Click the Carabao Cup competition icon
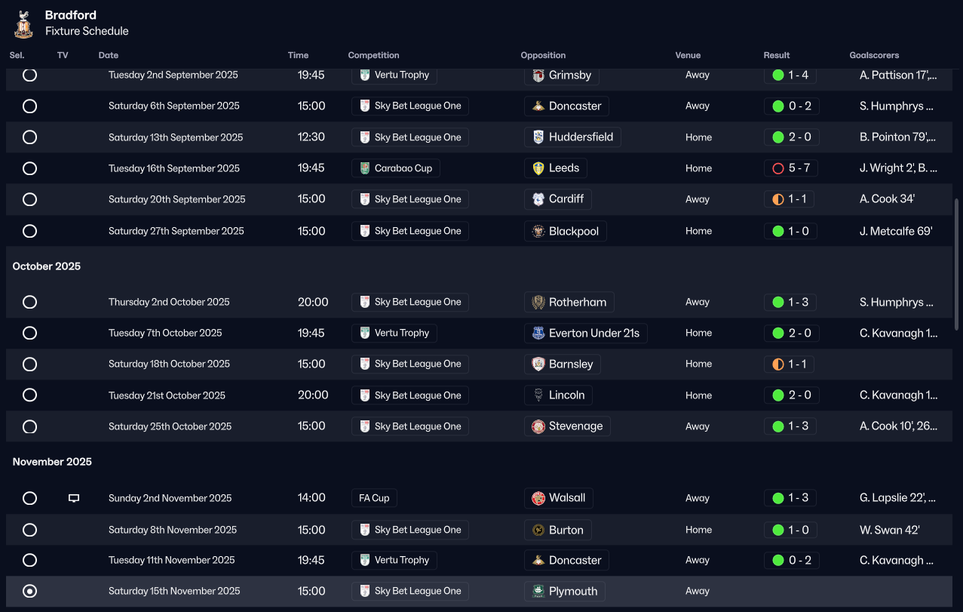Screen dimensions: 963x612 coord(365,168)
